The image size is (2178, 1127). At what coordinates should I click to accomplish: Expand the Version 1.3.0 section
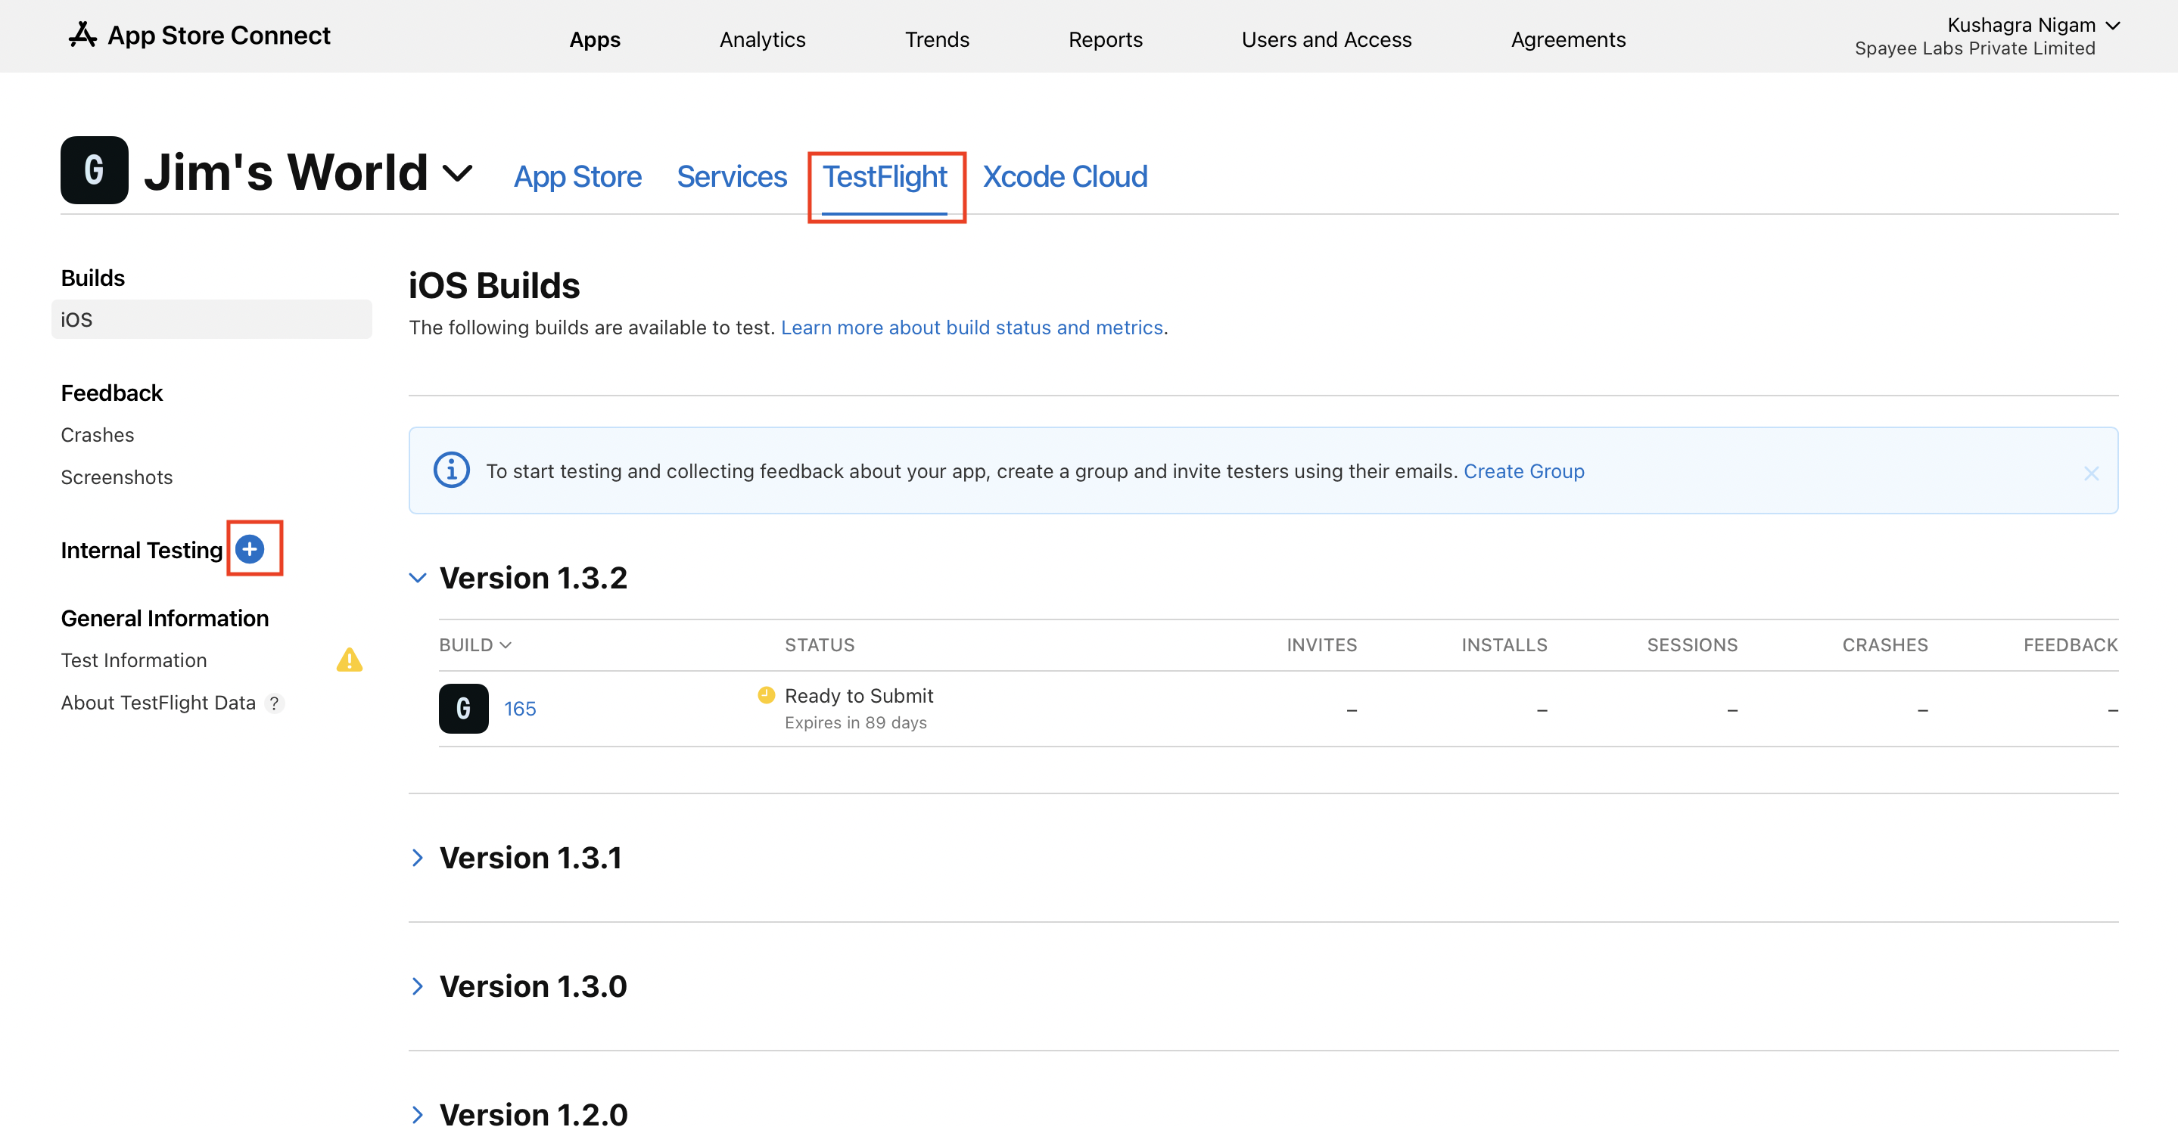(x=417, y=986)
